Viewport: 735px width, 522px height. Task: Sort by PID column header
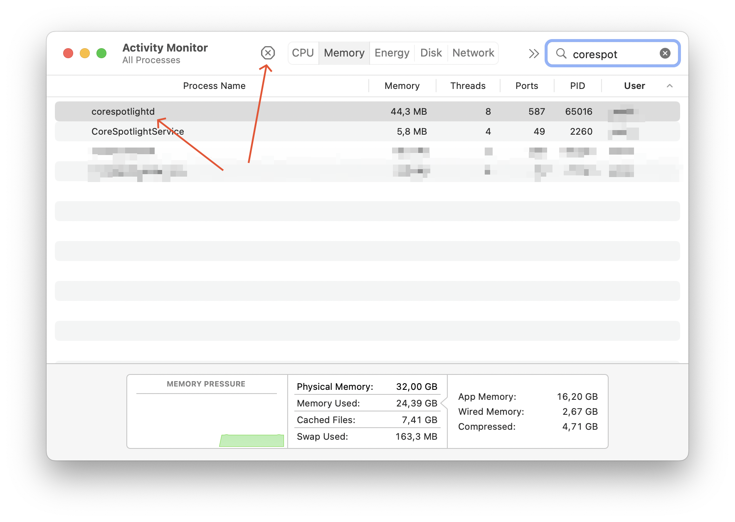(577, 86)
